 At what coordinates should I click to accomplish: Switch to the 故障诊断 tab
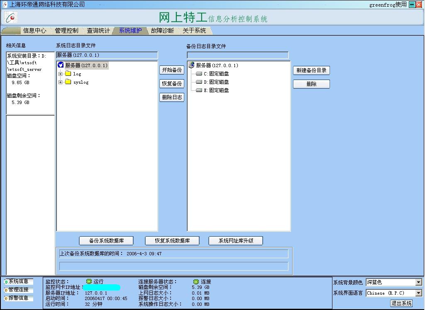pyautogui.click(x=162, y=31)
